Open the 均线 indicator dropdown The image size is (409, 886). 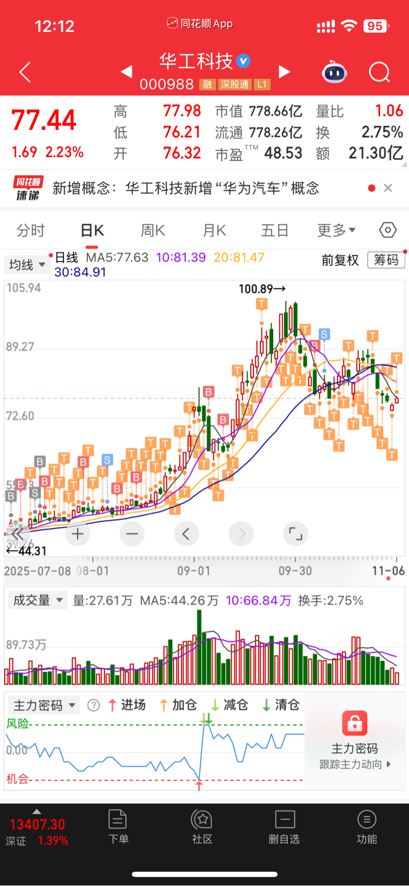click(x=27, y=264)
